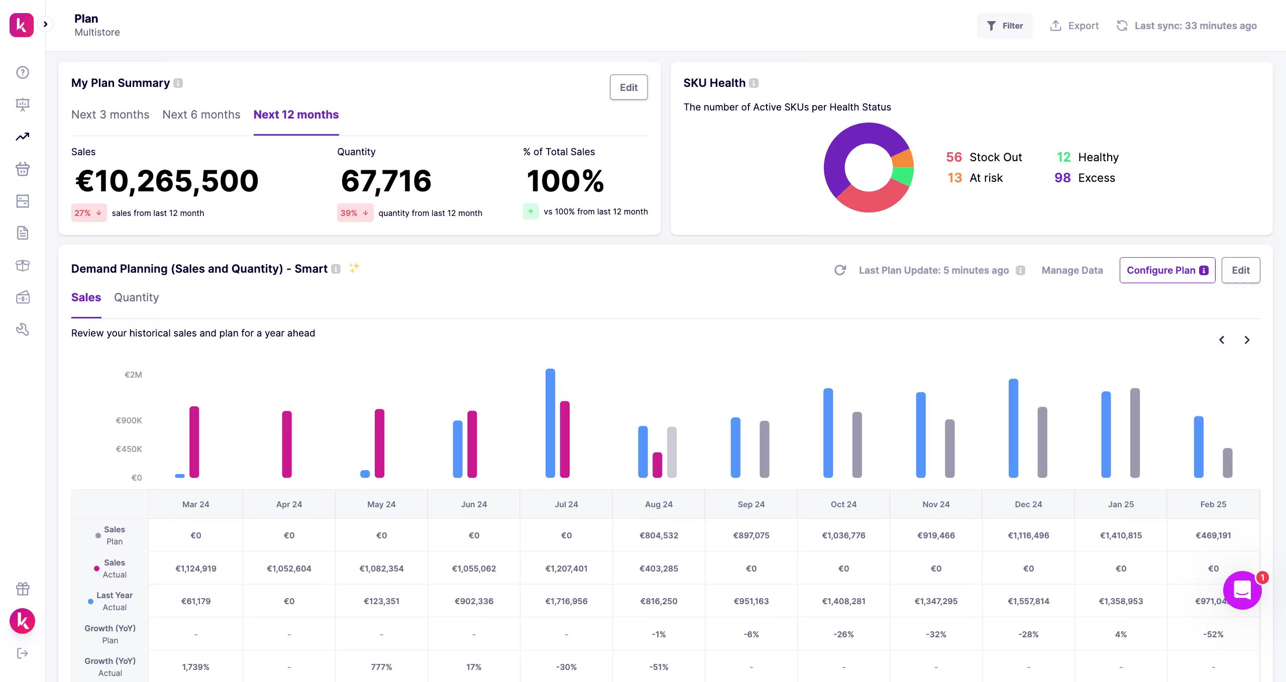Click the green Healthy donut segment
This screenshot has width=1286, height=682.
903,176
